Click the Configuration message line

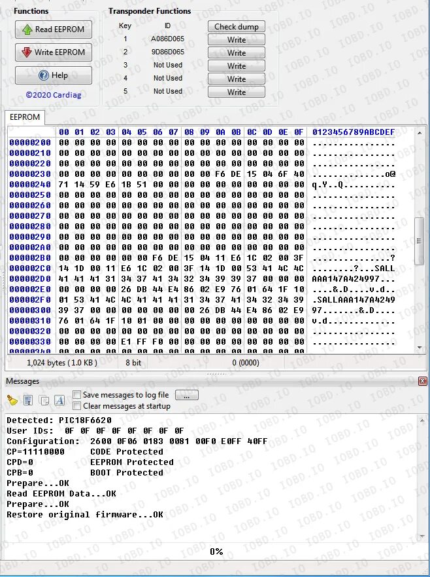tap(137, 441)
